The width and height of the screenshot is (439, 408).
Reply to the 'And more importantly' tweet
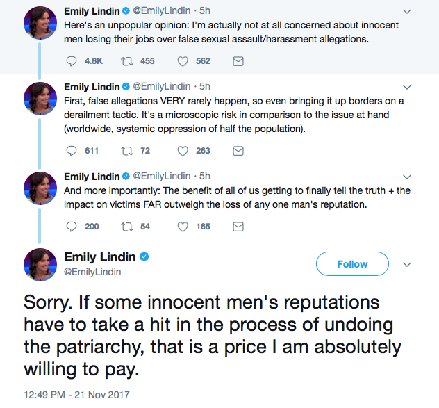tap(72, 226)
